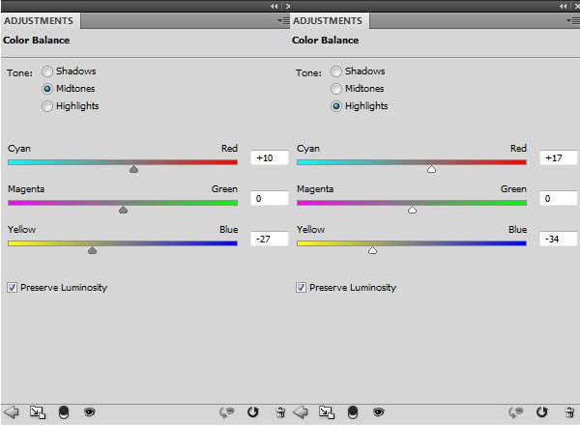Click the clip-to-layer circle icon in left panel
Viewport: 580px width, 425px height.
click(64, 412)
